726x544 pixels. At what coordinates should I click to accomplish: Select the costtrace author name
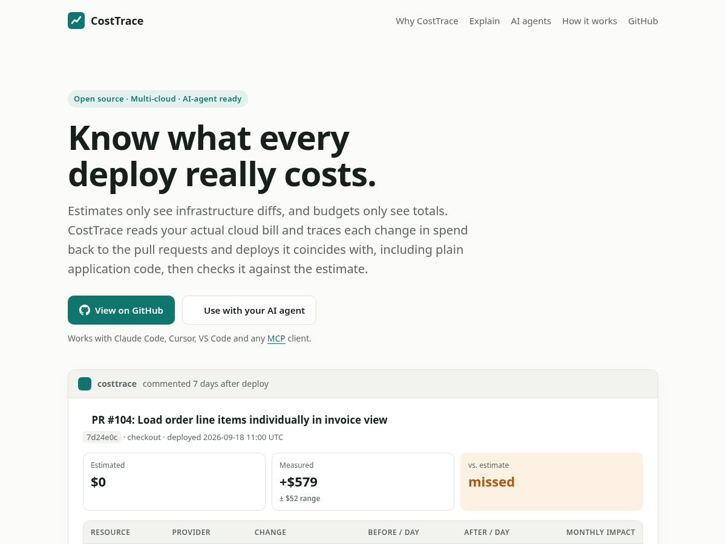(x=117, y=384)
